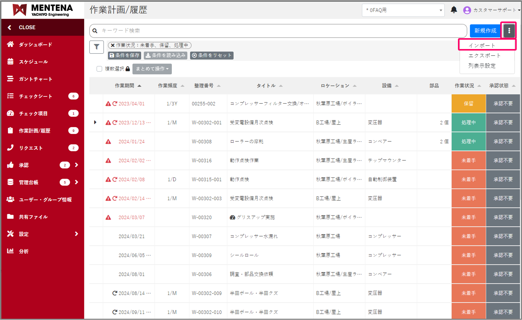Open the filter funnel icon
Screen dimensions: 522x320
pyautogui.click(x=96, y=47)
